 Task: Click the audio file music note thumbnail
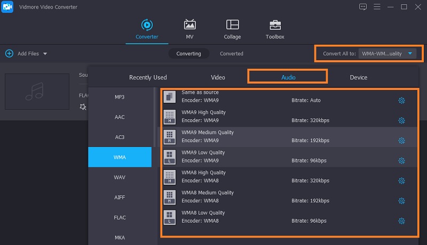coord(37,91)
